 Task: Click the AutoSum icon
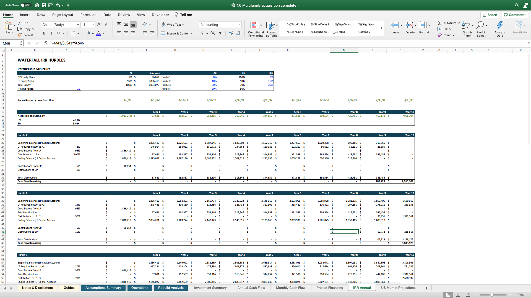click(439, 23)
